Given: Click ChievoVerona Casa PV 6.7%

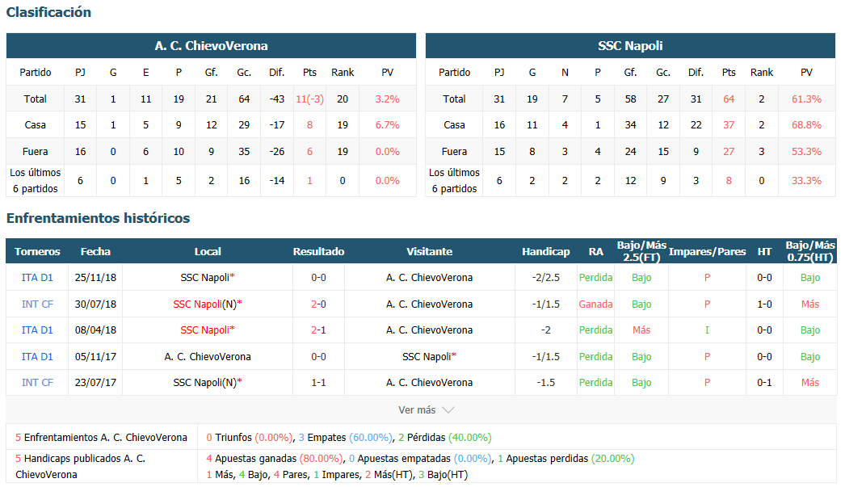Looking at the screenshot, I should [x=388, y=125].
